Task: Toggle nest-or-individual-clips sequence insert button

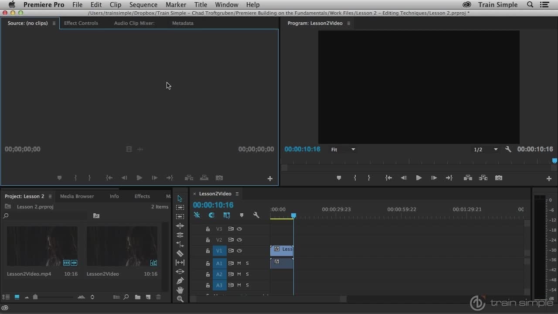Action: click(197, 215)
